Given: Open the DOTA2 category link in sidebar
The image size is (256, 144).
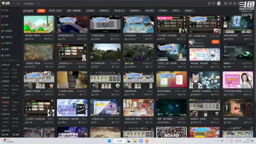Looking at the screenshot, I should click(x=5, y=90).
